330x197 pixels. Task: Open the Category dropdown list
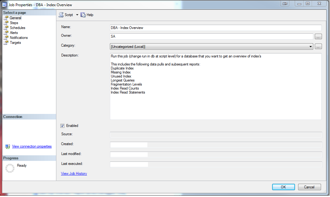click(310, 47)
